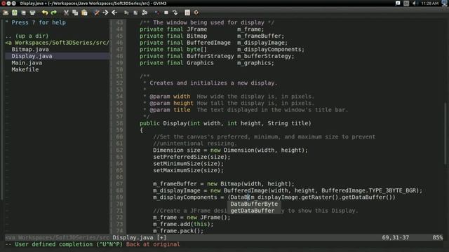The height and width of the screenshot is (252, 449).
Task: Click the session icon at top-right corner
Action: (444, 3)
